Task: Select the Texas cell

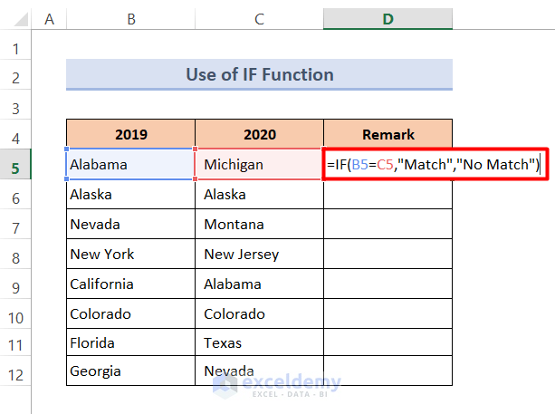Action: 259,342
